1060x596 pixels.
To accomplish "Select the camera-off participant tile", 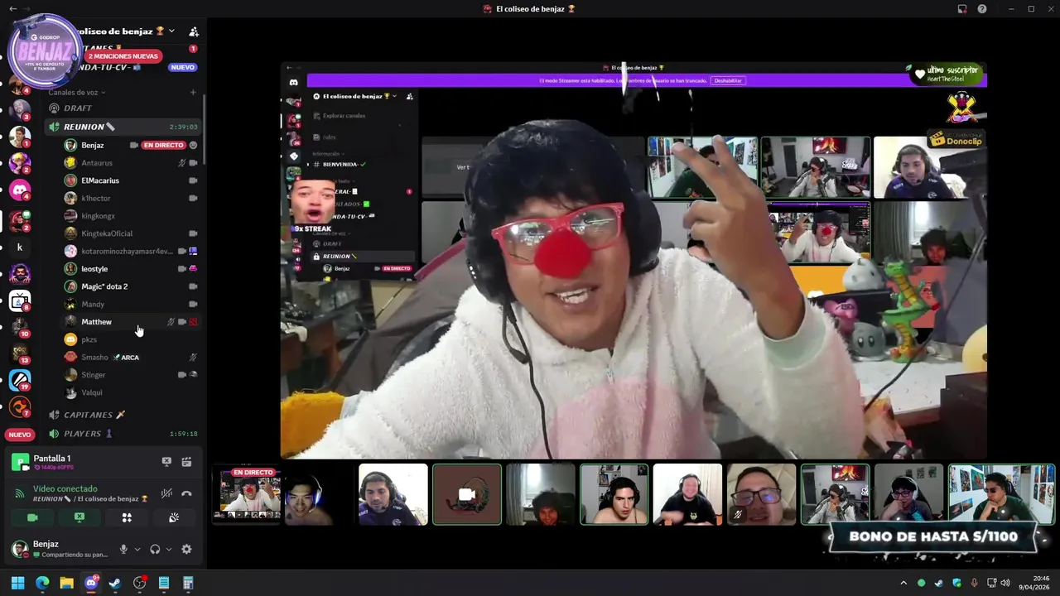I will pos(467,494).
